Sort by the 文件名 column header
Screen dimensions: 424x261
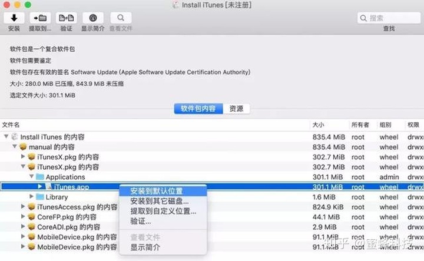point(11,125)
